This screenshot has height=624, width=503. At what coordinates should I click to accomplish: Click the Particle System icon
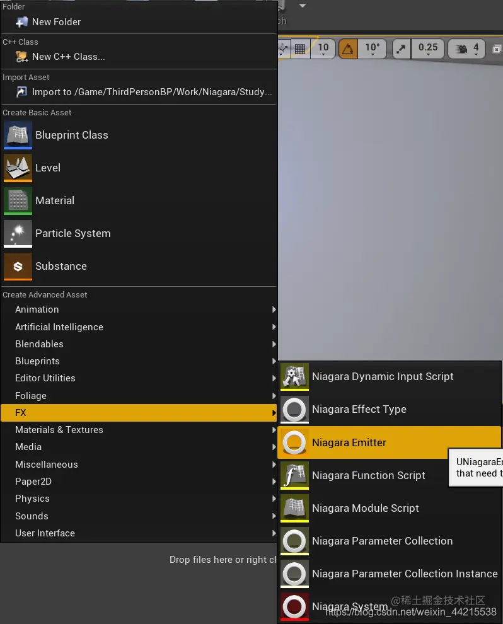tap(18, 234)
